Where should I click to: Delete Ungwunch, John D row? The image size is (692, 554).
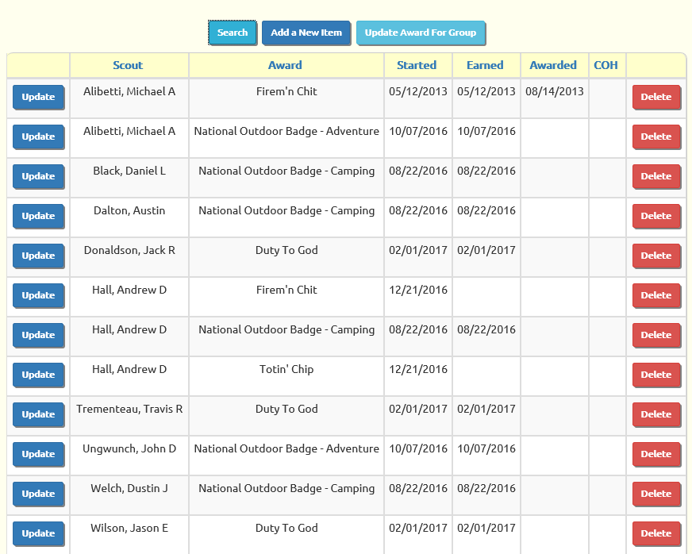pyautogui.click(x=656, y=455)
